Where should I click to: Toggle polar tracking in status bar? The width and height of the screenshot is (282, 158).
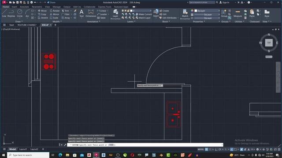(219, 149)
